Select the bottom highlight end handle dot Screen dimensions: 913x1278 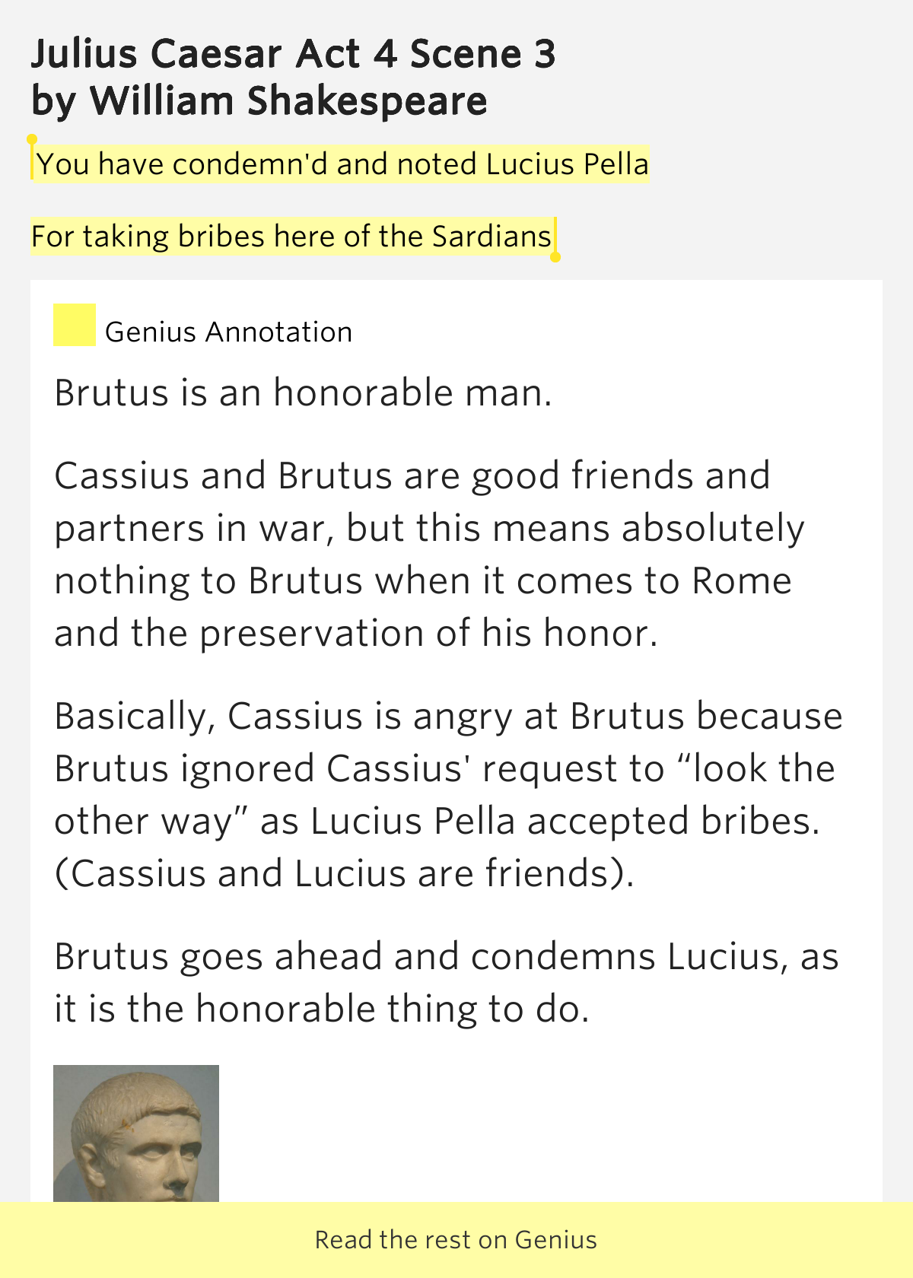click(x=555, y=257)
